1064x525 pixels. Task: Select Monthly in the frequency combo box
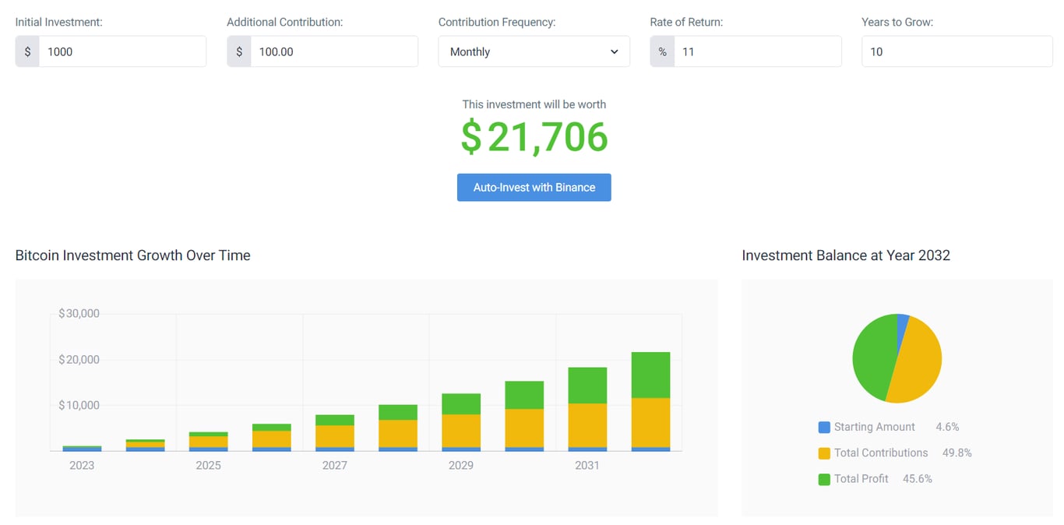click(x=534, y=51)
